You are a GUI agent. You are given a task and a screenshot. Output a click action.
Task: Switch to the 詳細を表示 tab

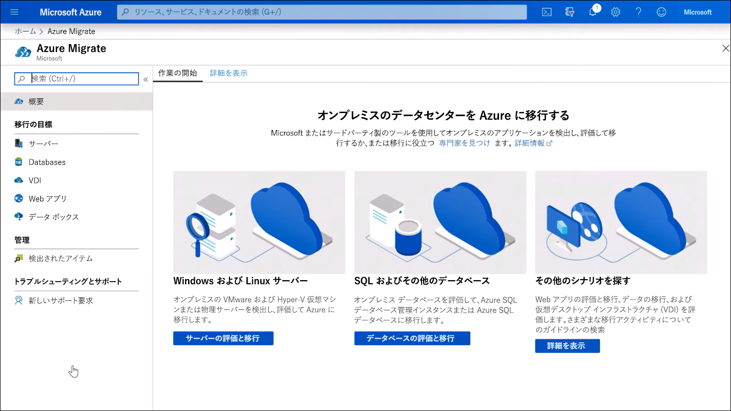coord(229,73)
